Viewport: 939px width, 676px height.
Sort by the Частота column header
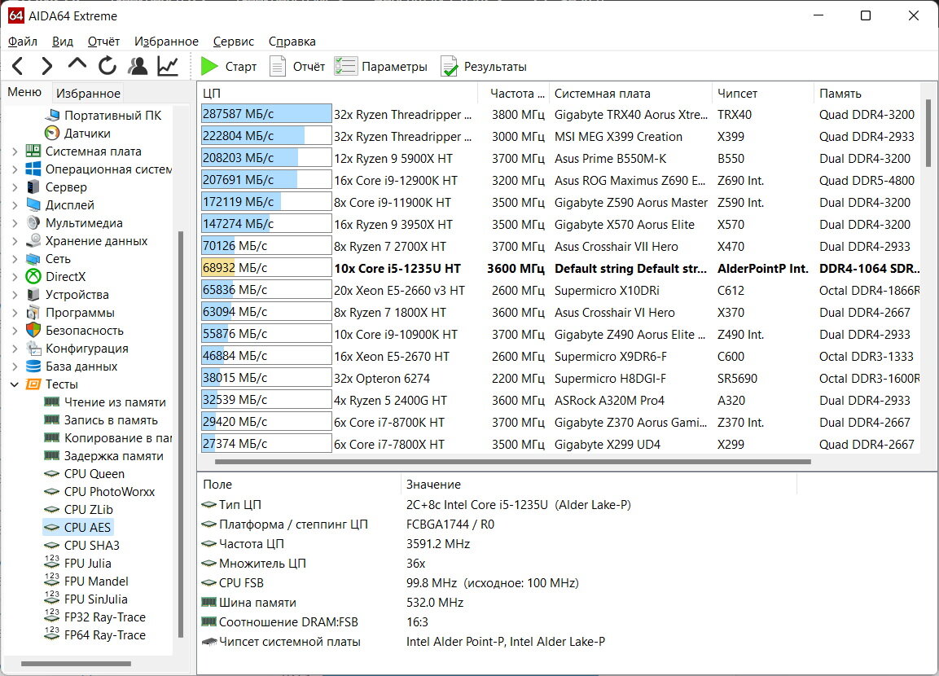click(514, 94)
